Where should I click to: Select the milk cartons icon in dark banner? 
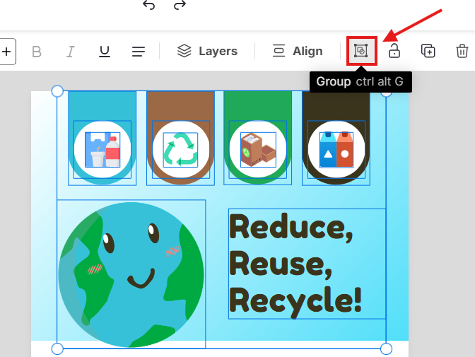pos(336,149)
